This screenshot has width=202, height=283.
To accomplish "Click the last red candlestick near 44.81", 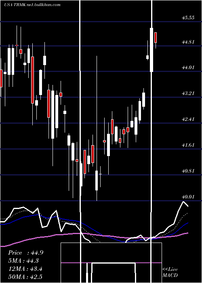I will [x=156, y=38].
